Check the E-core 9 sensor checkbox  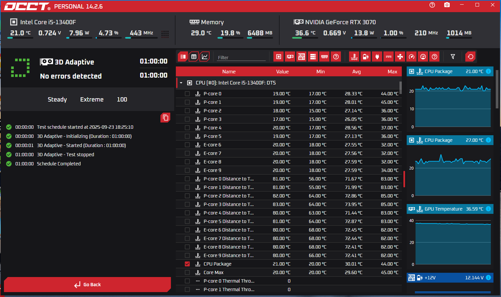(187, 170)
